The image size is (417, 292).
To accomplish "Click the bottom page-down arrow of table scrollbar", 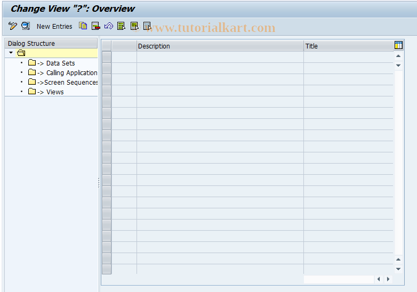I will (x=398, y=269).
